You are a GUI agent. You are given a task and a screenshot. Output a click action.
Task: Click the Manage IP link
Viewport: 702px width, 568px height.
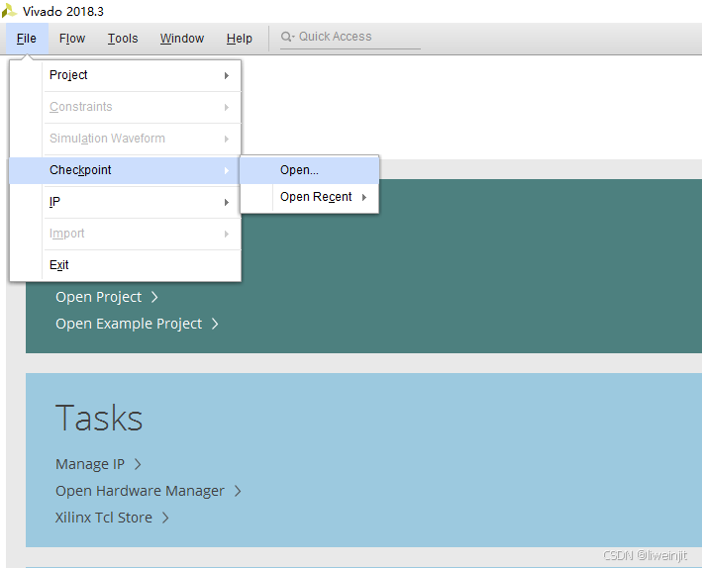[90, 464]
